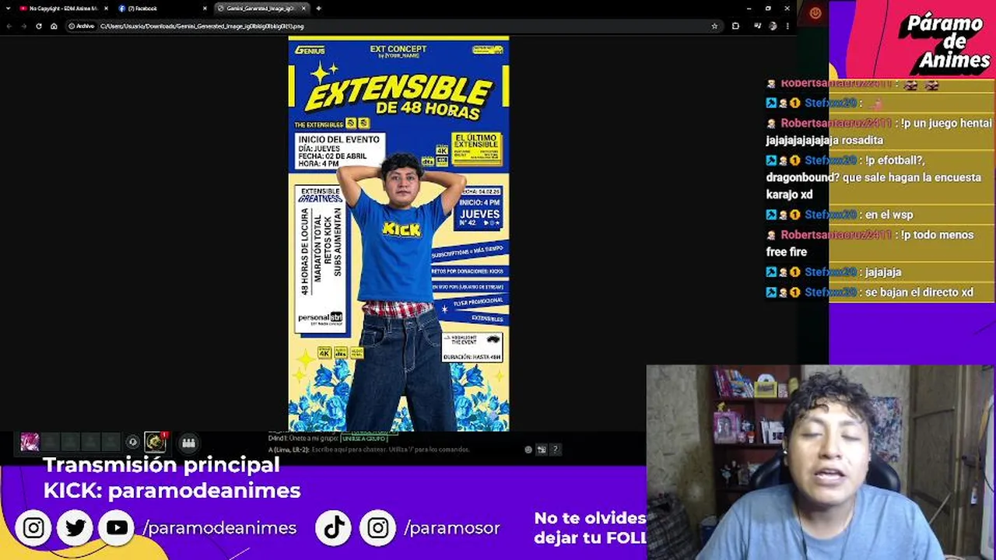996x560 pixels.
Task: Click the notification icon with red badge
Action: [x=156, y=443]
